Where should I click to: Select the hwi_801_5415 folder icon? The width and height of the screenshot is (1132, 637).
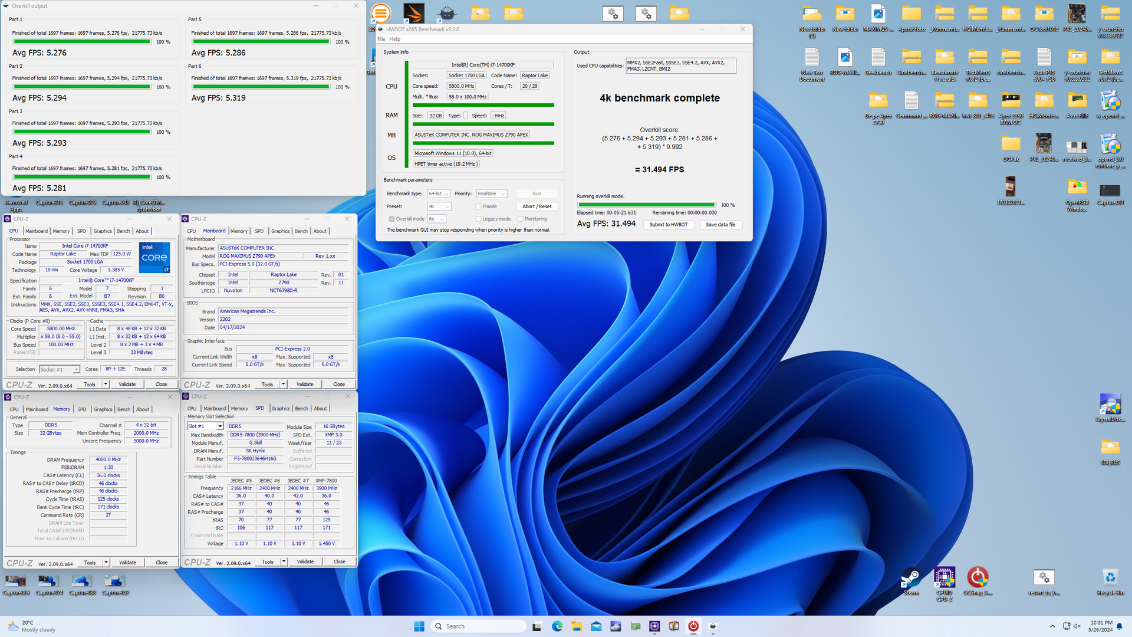click(978, 104)
